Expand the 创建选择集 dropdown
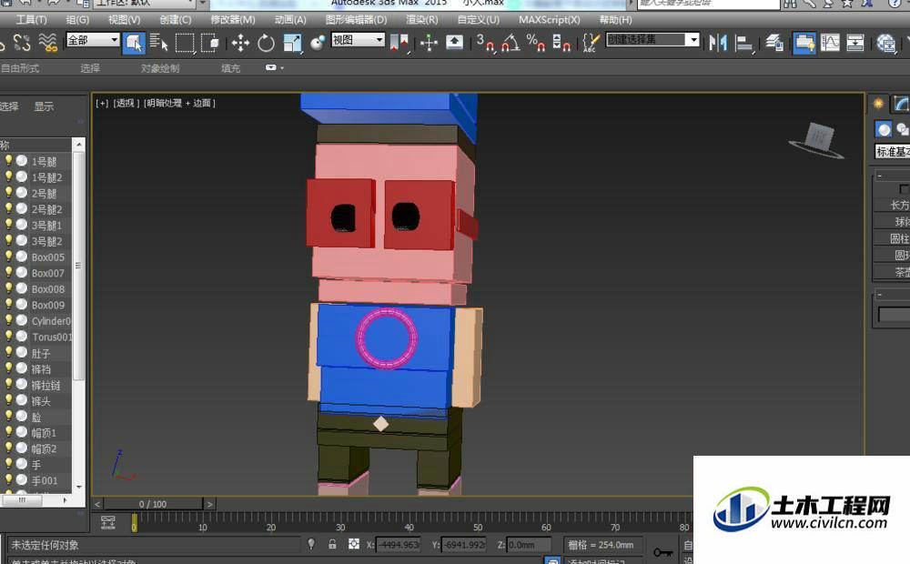The image size is (910, 564). tap(692, 39)
